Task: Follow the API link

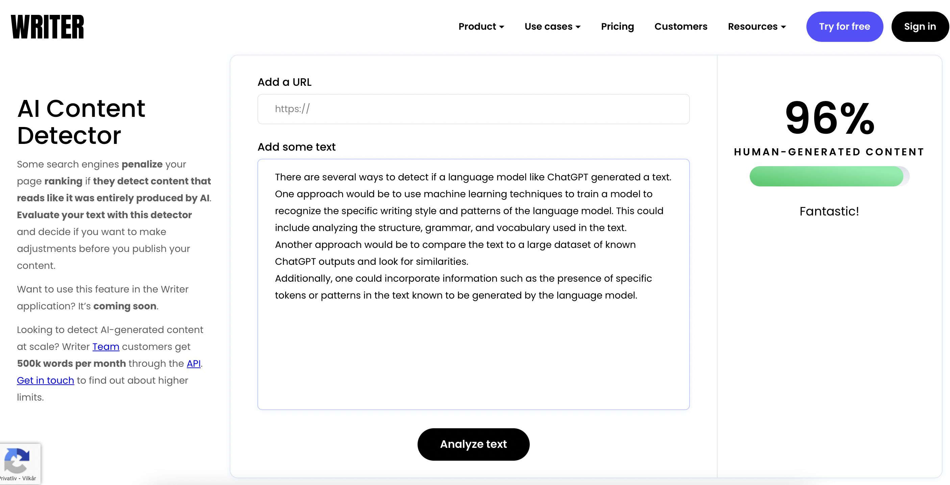Action: click(x=193, y=363)
